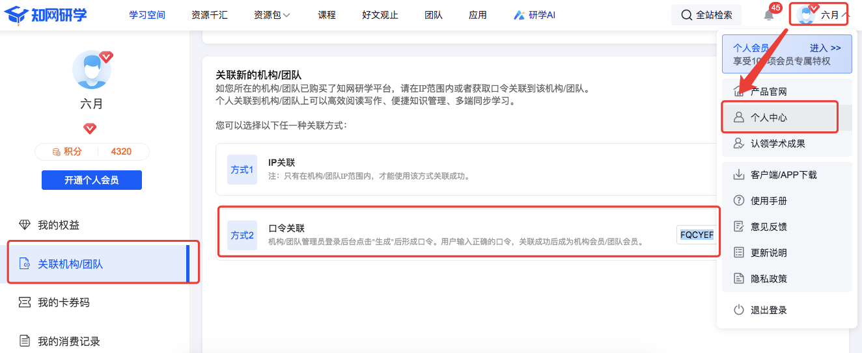Click the 开通个人会员 button
862x353 pixels.
coord(92,180)
